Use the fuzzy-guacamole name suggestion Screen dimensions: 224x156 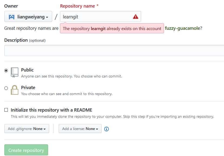pos(182,28)
